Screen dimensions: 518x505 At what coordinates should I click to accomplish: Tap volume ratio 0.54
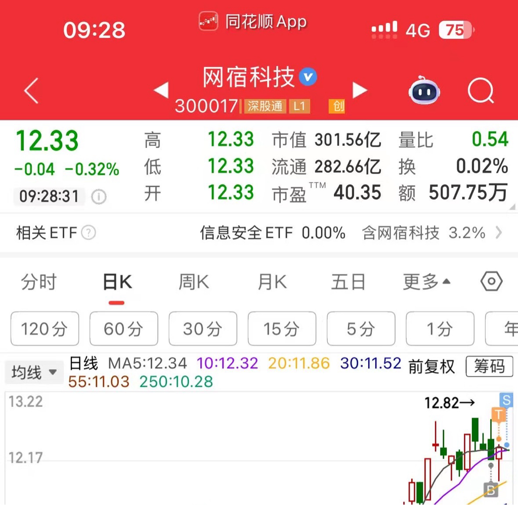coord(490,139)
